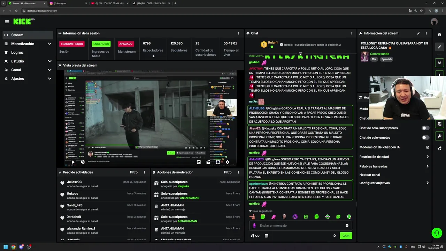446x251 pixels.
Task: Open Moderación del chat con IA link
Action: [x=394, y=147]
